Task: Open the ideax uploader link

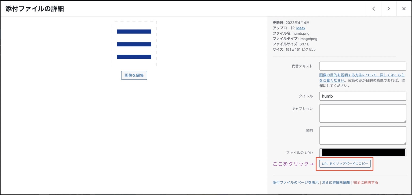Action: tap(301, 28)
